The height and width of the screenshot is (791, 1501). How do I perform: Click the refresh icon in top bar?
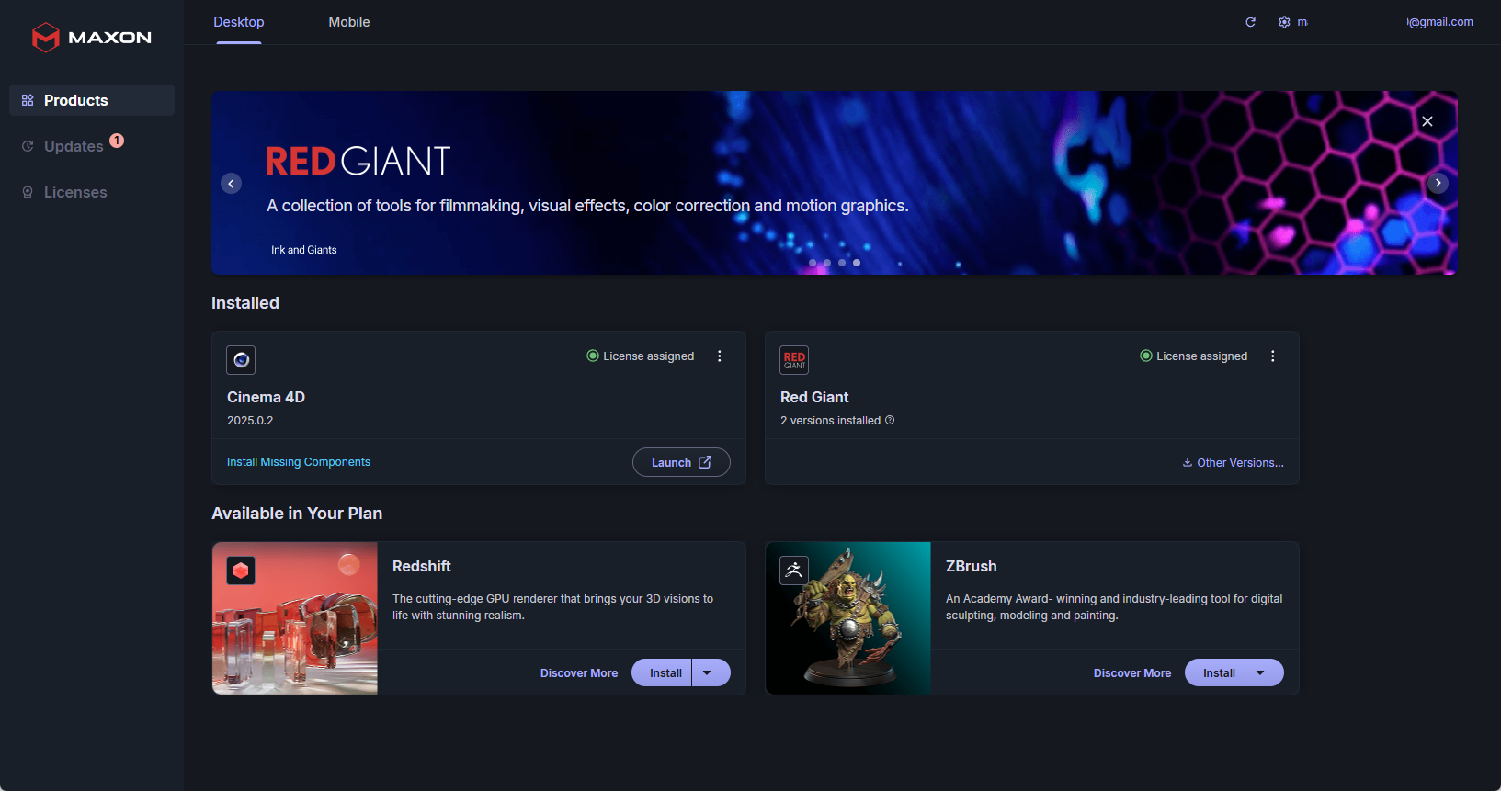pos(1250,22)
